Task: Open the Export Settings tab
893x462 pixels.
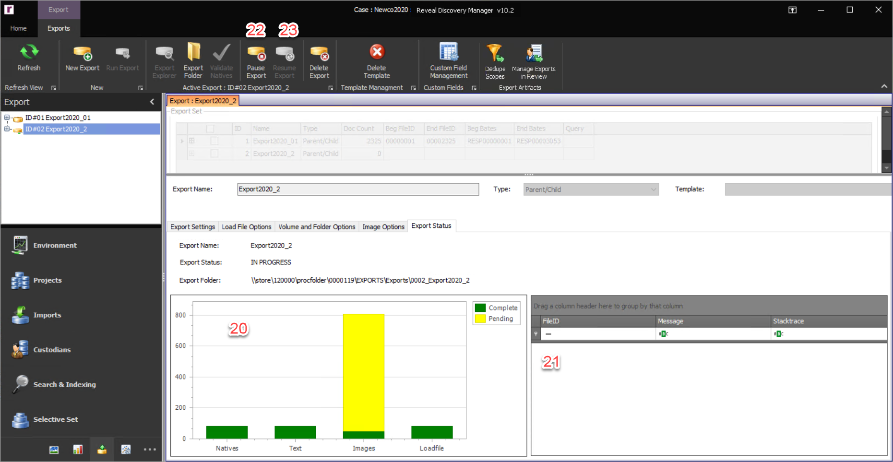Action: 192,227
